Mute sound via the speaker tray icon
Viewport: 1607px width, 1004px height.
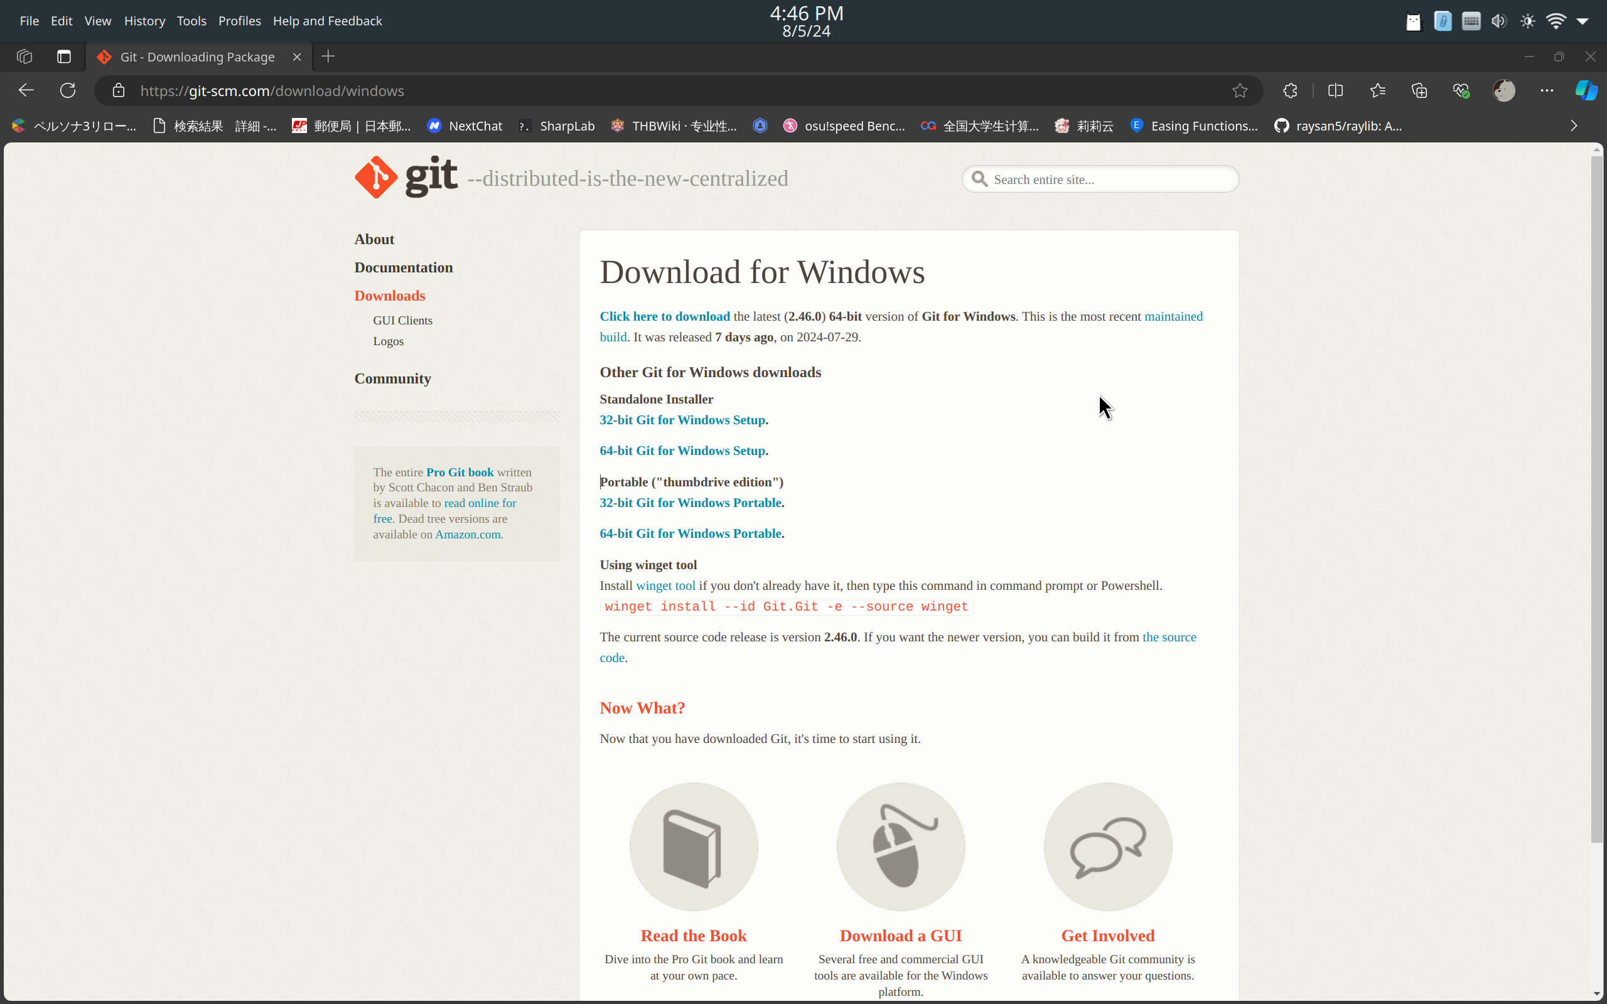point(1499,21)
